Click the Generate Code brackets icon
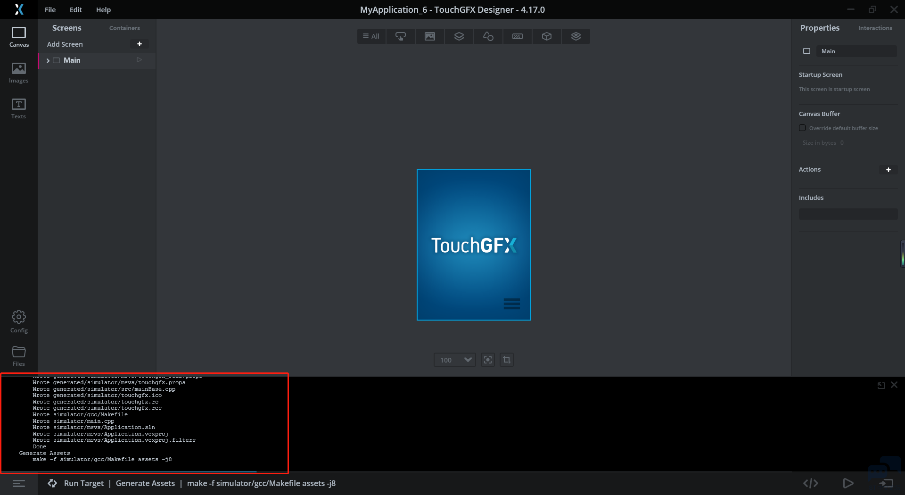Viewport: 905px width, 495px height. (811, 483)
